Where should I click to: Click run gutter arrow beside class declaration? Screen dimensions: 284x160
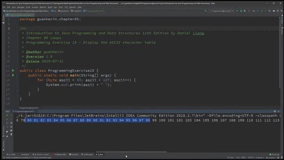(x=13, y=70)
